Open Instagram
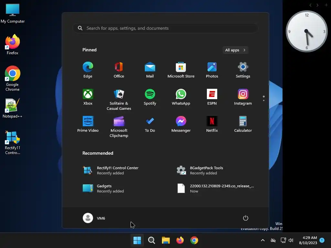The height and width of the screenshot is (248, 331). (243, 97)
